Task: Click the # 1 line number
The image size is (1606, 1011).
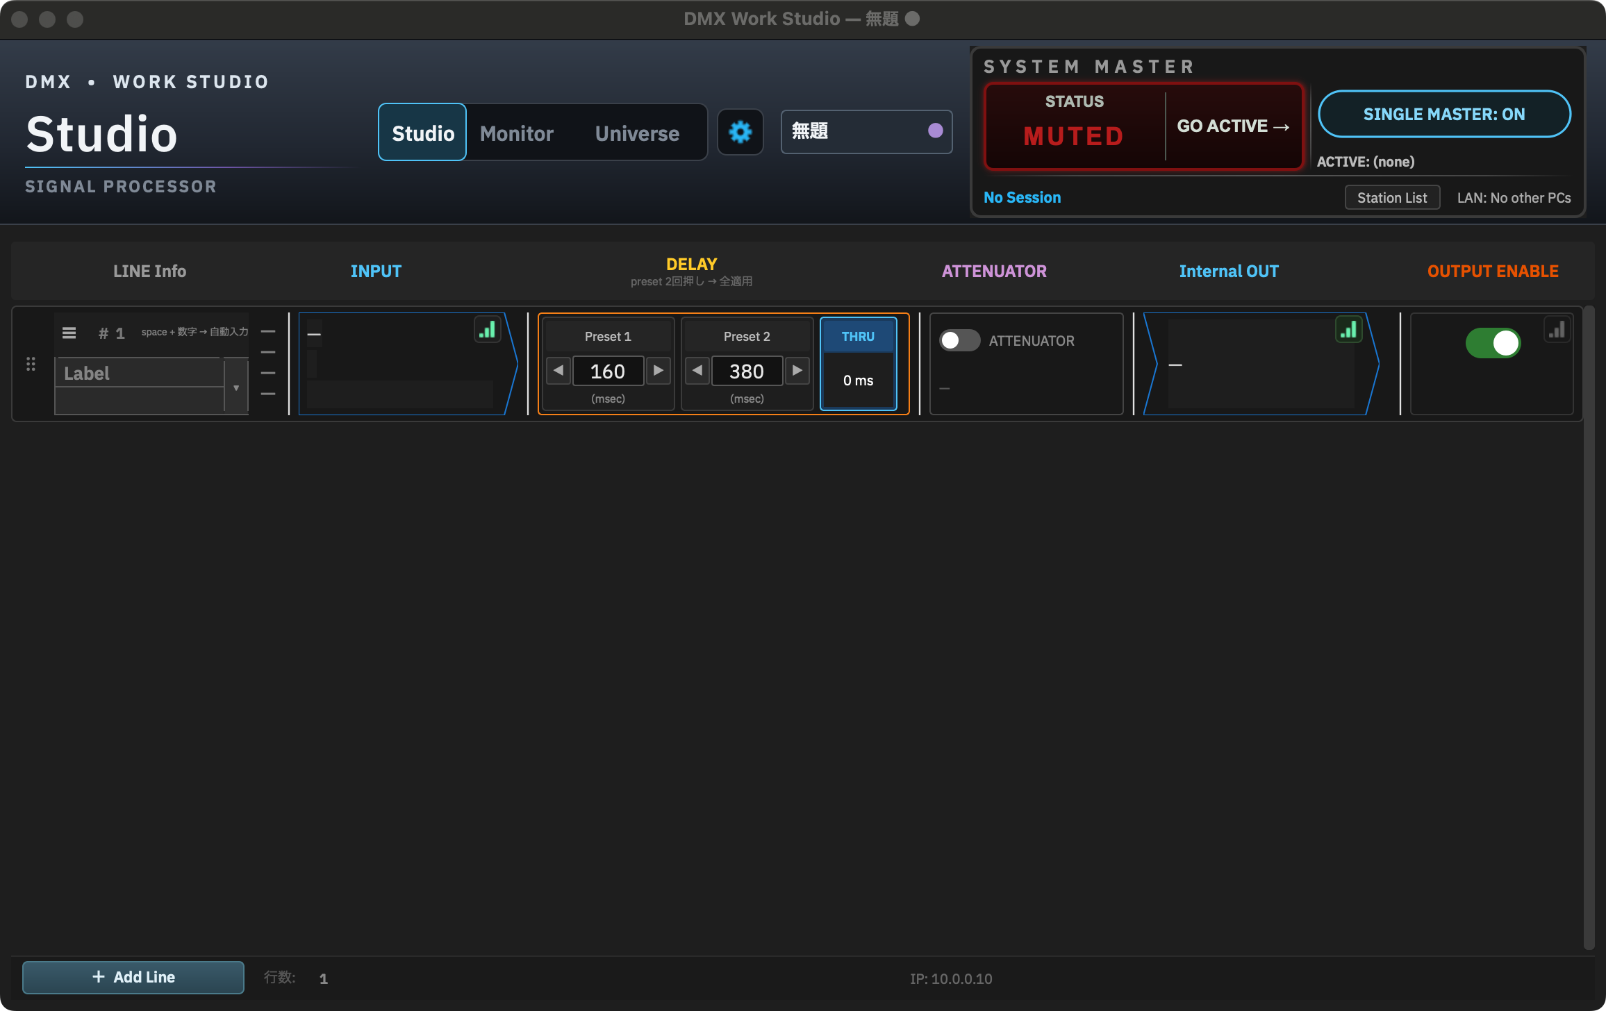Action: [x=111, y=333]
